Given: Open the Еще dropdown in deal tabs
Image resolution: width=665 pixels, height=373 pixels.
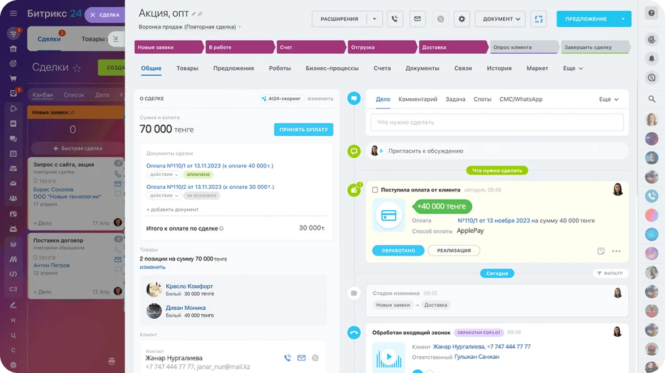Looking at the screenshot, I should coord(573,68).
